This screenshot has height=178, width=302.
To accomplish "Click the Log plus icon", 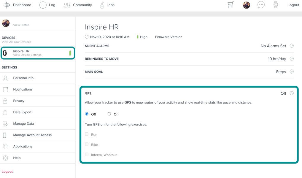I will pos(43,5).
